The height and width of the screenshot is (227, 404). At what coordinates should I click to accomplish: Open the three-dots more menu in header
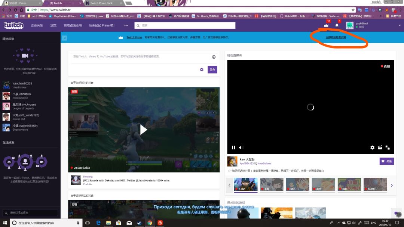126,25
